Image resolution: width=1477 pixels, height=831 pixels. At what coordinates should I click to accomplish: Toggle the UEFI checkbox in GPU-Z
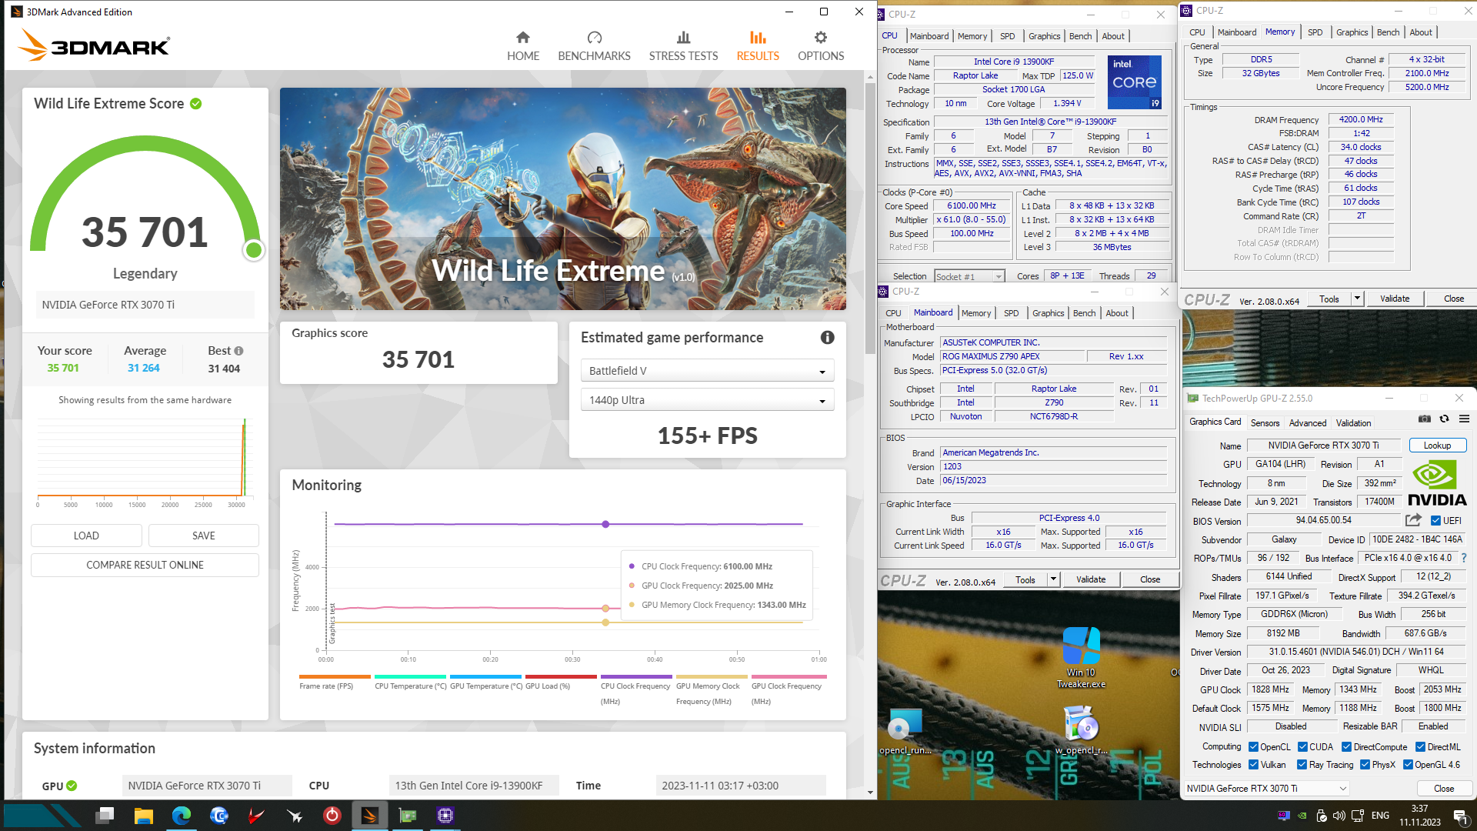pos(1435,521)
